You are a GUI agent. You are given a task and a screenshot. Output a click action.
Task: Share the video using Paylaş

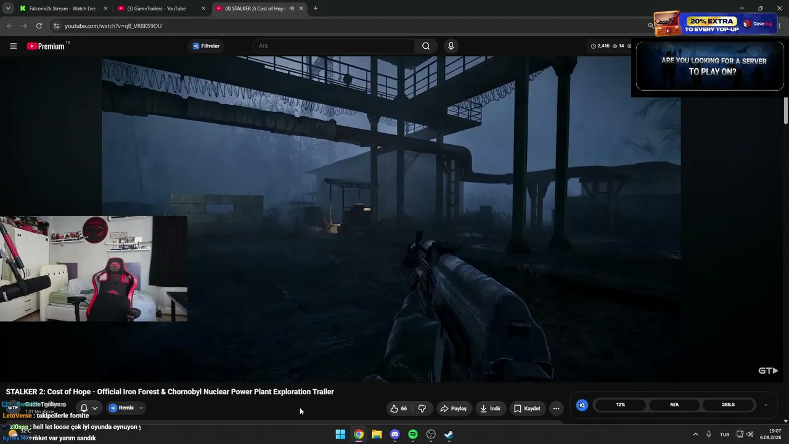click(x=453, y=408)
